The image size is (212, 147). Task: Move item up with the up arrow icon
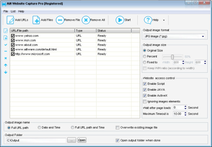pyautogui.click(x=5, y=65)
